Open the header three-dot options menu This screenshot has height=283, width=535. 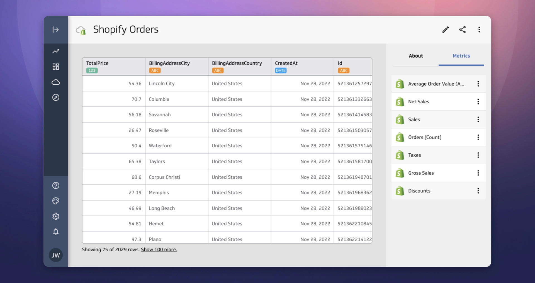[x=479, y=30]
